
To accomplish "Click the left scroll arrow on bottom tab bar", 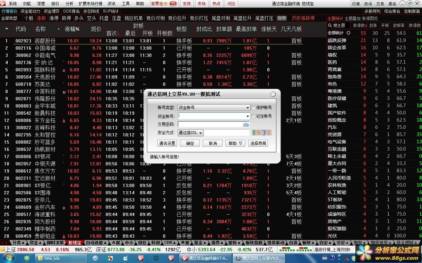I will 2,243.
